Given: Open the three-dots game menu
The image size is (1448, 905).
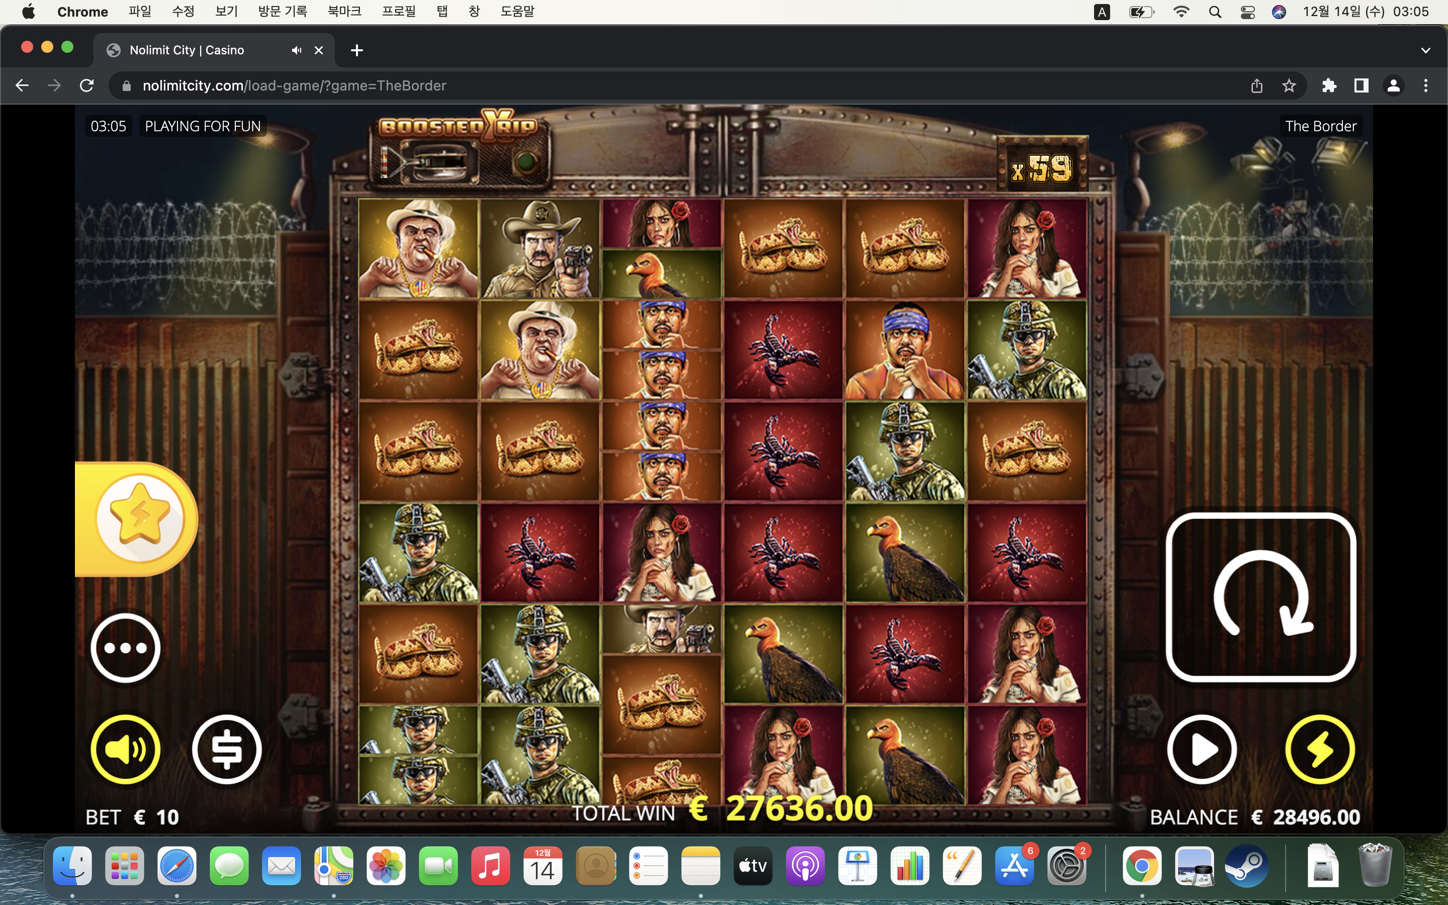Looking at the screenshot, I should pyautogui.click(x=125, y=648).
